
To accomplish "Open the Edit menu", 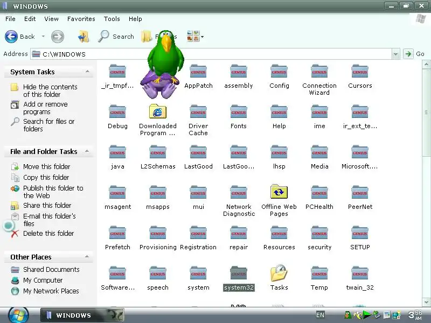I will [30, 19].
